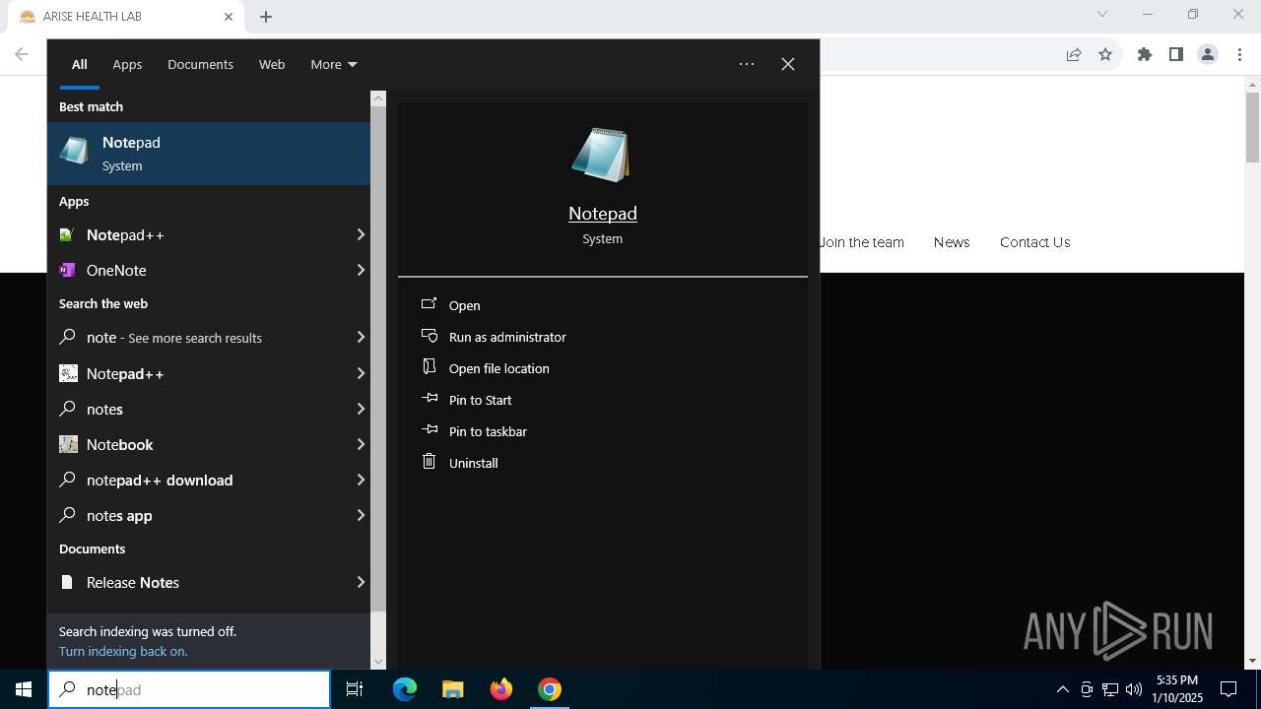Image resolution: width=1261 pixels, height=709 pixels.
Task: Click the large Notepad icon in preview pane
Action: tap(602, 155)
